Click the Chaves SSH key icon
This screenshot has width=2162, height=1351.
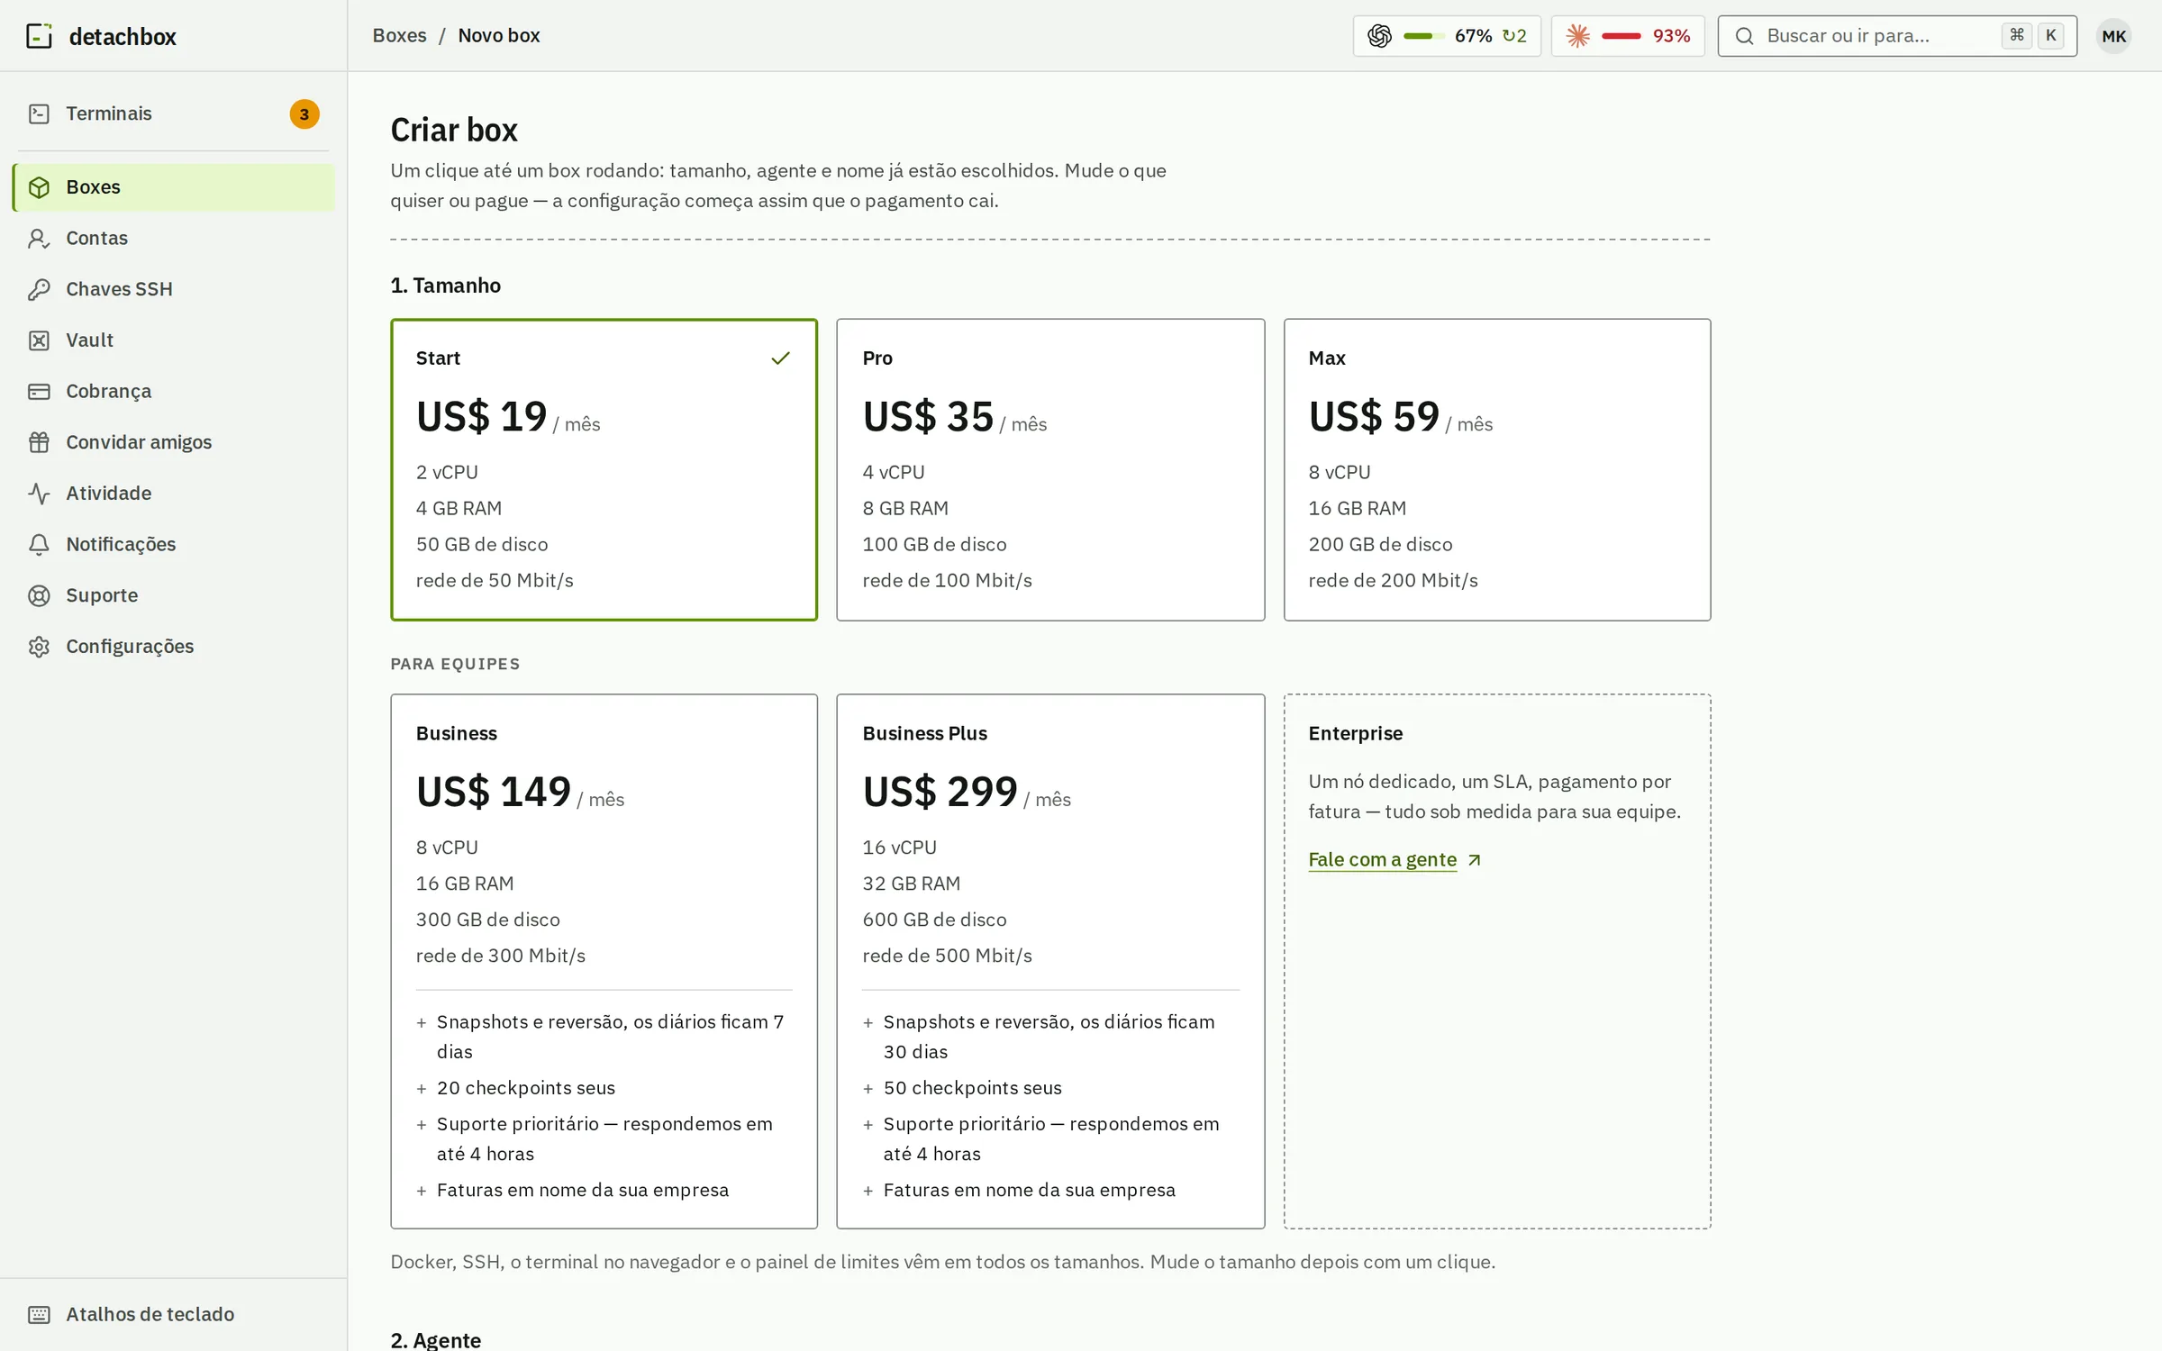(x=39, y=289)
